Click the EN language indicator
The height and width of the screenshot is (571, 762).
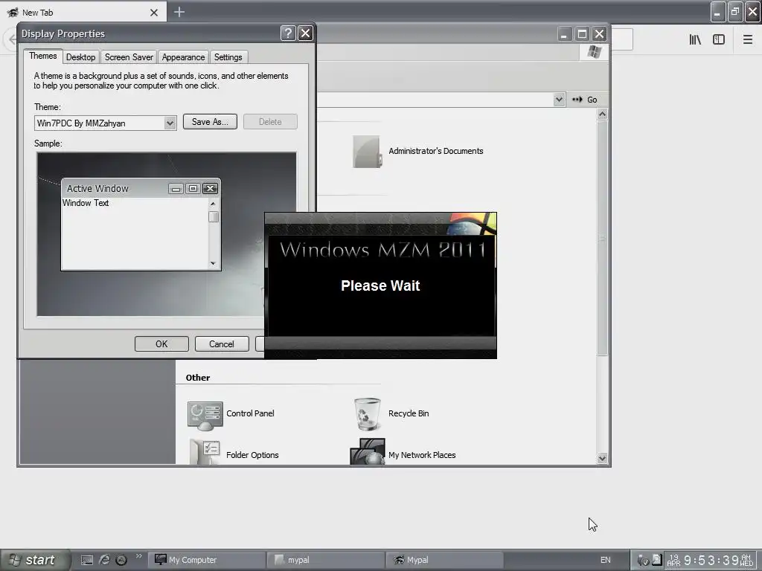606,560
